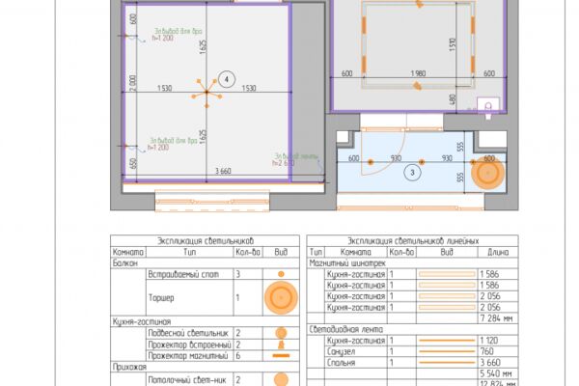
Task: Click the 1 120 length cell
Action: pyautogui.click(x=498, y=341)
